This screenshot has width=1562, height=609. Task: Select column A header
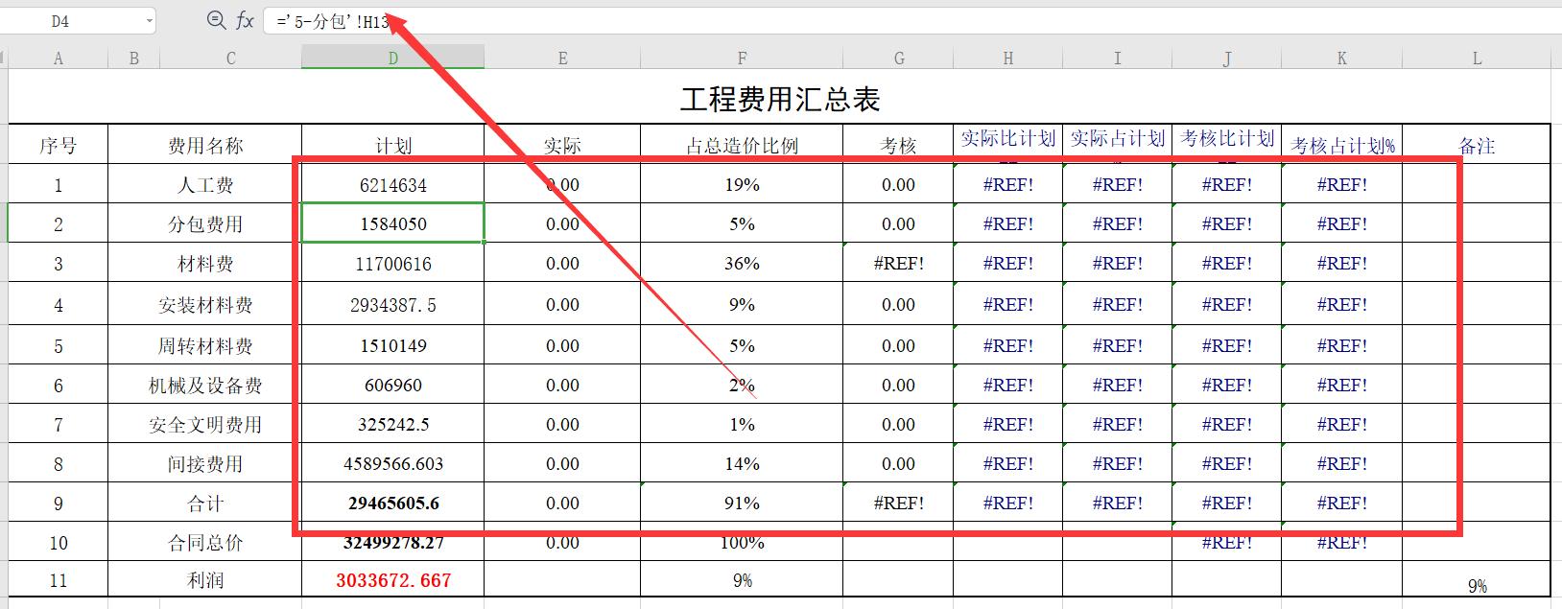point(59,59)
